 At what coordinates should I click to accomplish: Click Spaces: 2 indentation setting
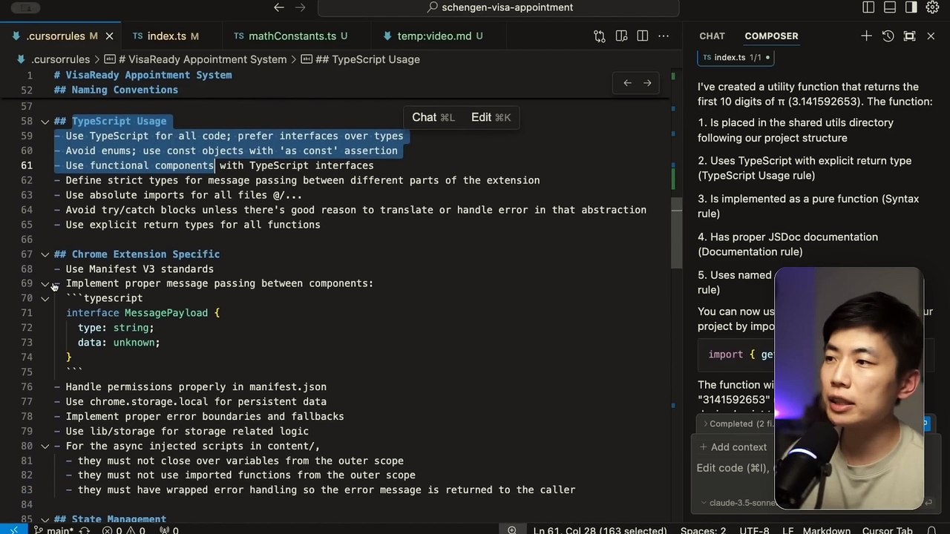point(703,530)
